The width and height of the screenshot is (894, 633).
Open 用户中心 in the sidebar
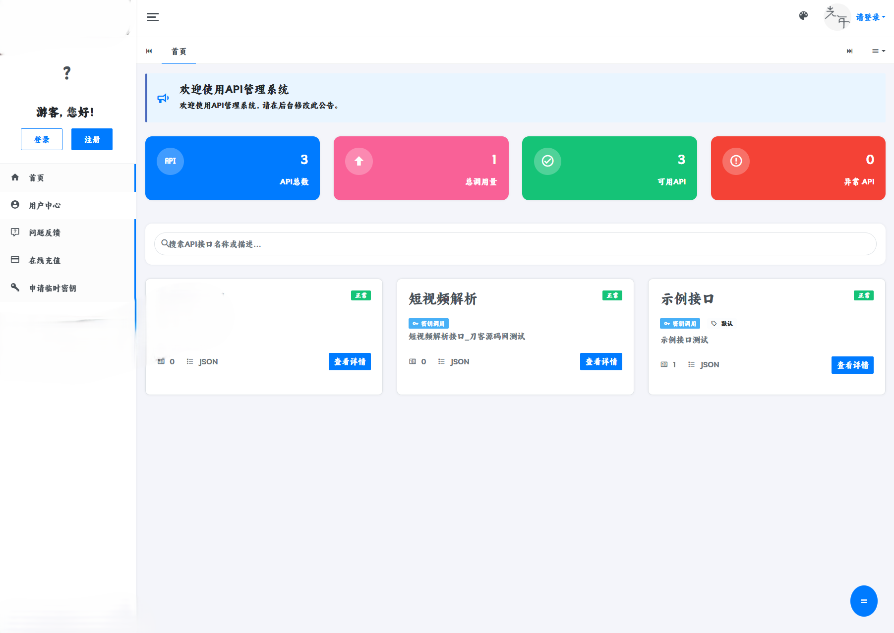(67, 205)
